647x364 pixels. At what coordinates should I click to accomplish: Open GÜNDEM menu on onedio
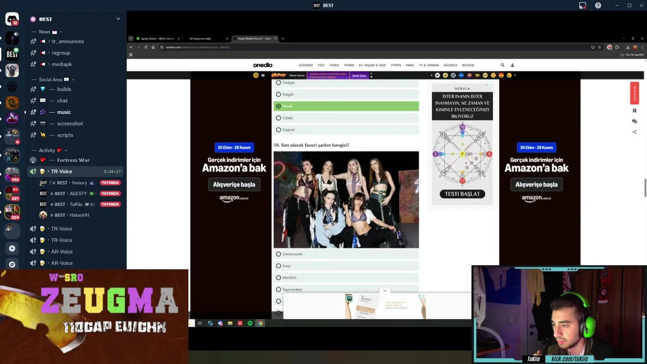point(305,65)
